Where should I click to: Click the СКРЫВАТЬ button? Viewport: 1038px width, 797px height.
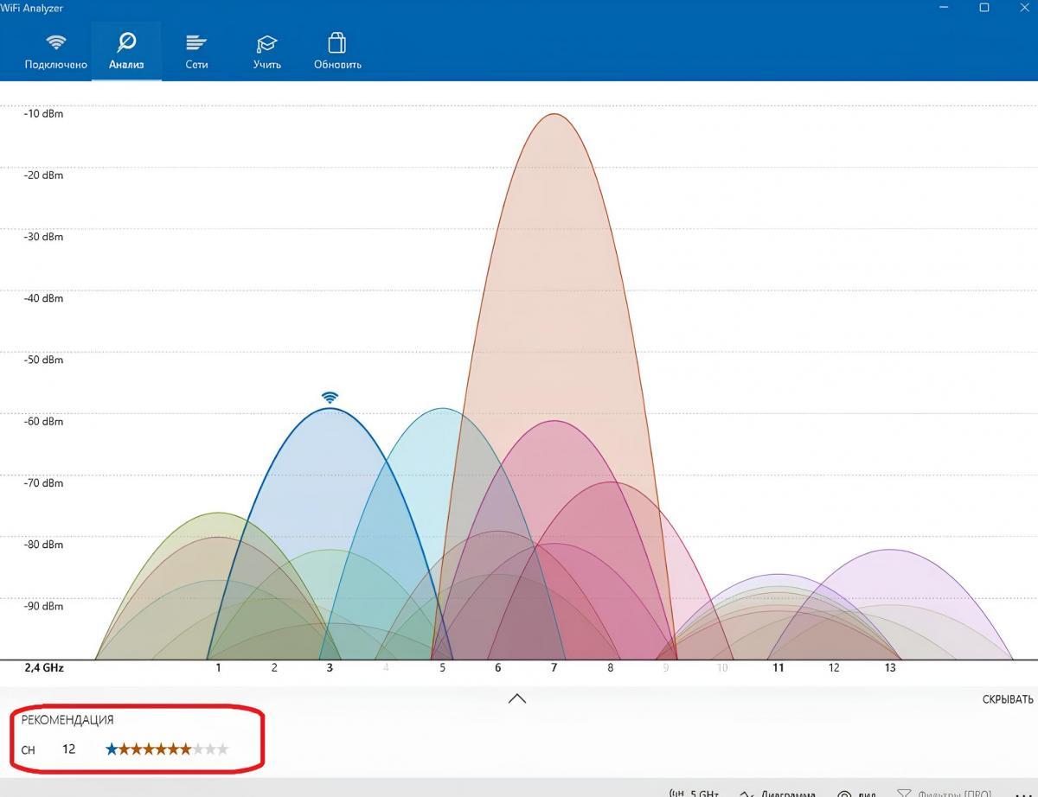click(1007, 699)
